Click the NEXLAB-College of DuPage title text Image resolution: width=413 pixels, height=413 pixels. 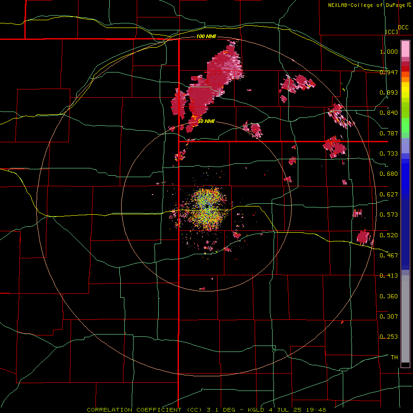(367, 5)
